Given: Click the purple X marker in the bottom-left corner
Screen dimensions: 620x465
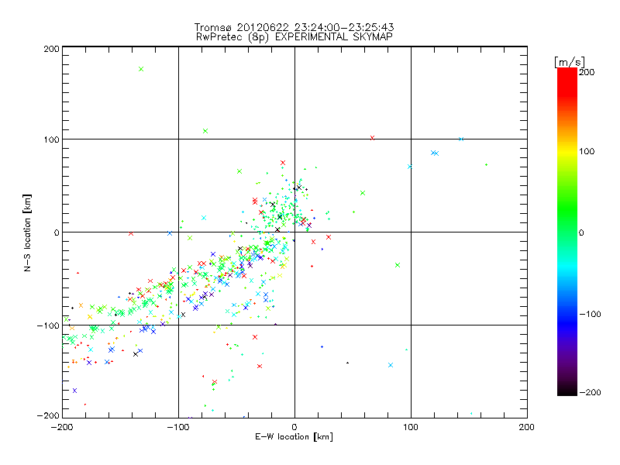Looking at the screenshot, I should (x=75, y=391).
